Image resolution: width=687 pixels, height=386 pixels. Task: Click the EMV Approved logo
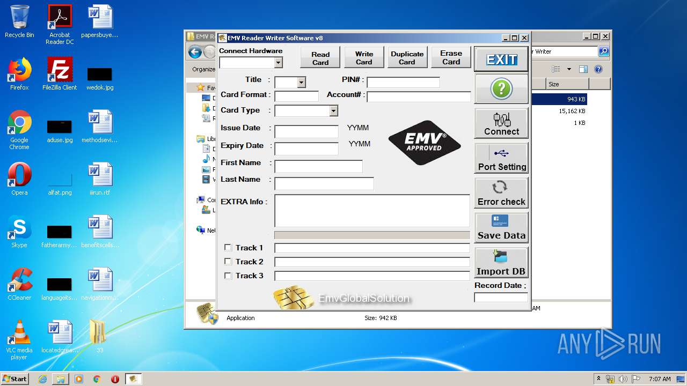click(425, 143)
